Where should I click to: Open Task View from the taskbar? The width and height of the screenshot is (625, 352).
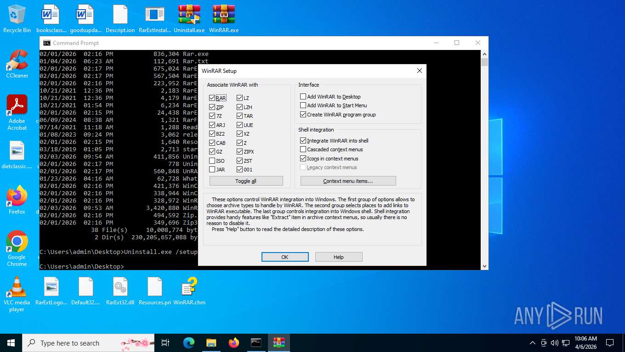tap(165, 343)
